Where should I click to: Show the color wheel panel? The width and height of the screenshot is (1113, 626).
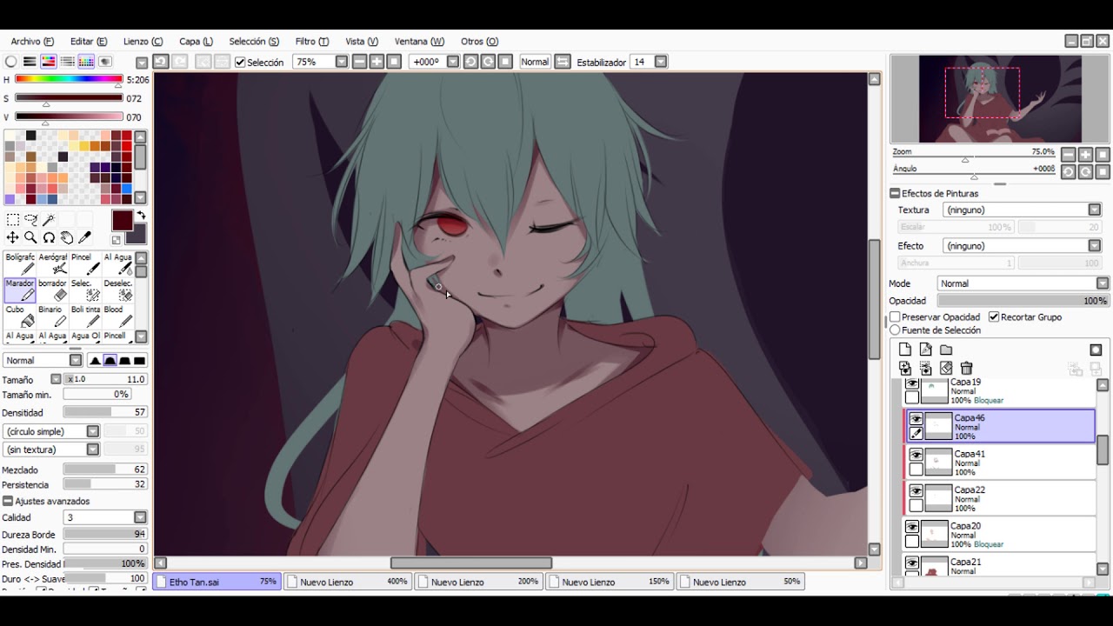(x=11, y=62)
